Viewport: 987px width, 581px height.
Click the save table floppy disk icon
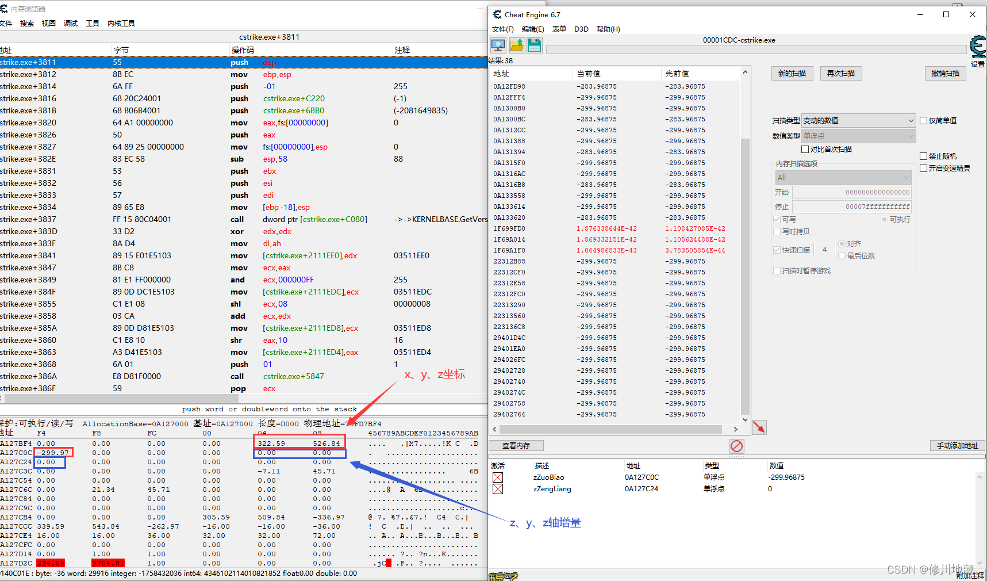pyautogui.click(x=534, y=45)
